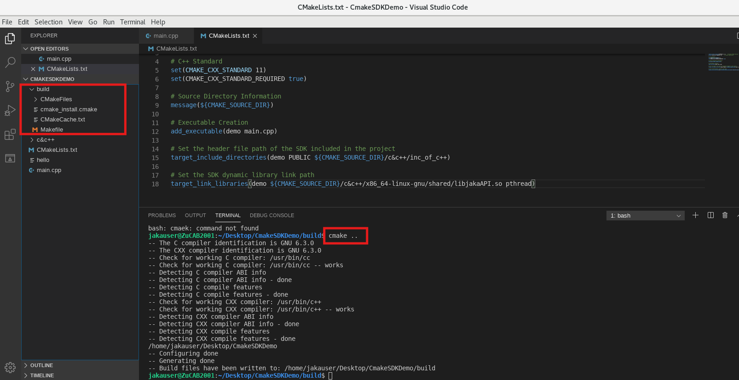Viewport: 739px width, 380px height.
Task: Open the Explorer view in activity bar
Action: [10, 39]
